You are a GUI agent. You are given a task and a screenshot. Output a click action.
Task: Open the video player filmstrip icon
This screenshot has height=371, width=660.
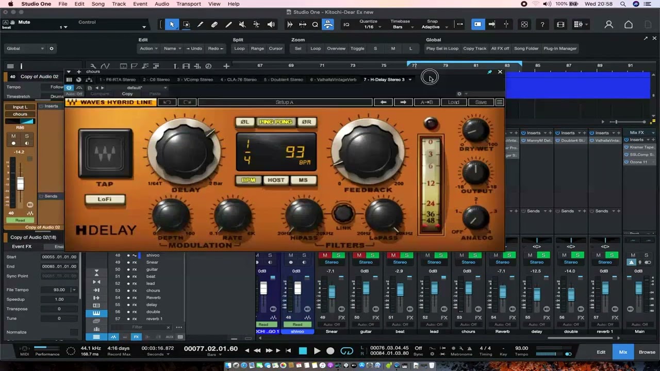pos(560,24)
